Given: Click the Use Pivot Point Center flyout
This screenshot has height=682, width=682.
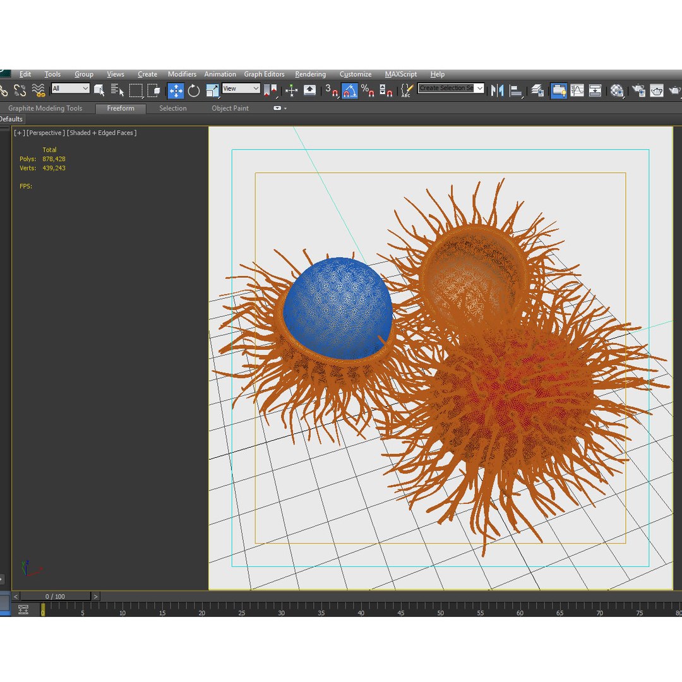Looking at the screenshot, I should click(x=270, y=90).
